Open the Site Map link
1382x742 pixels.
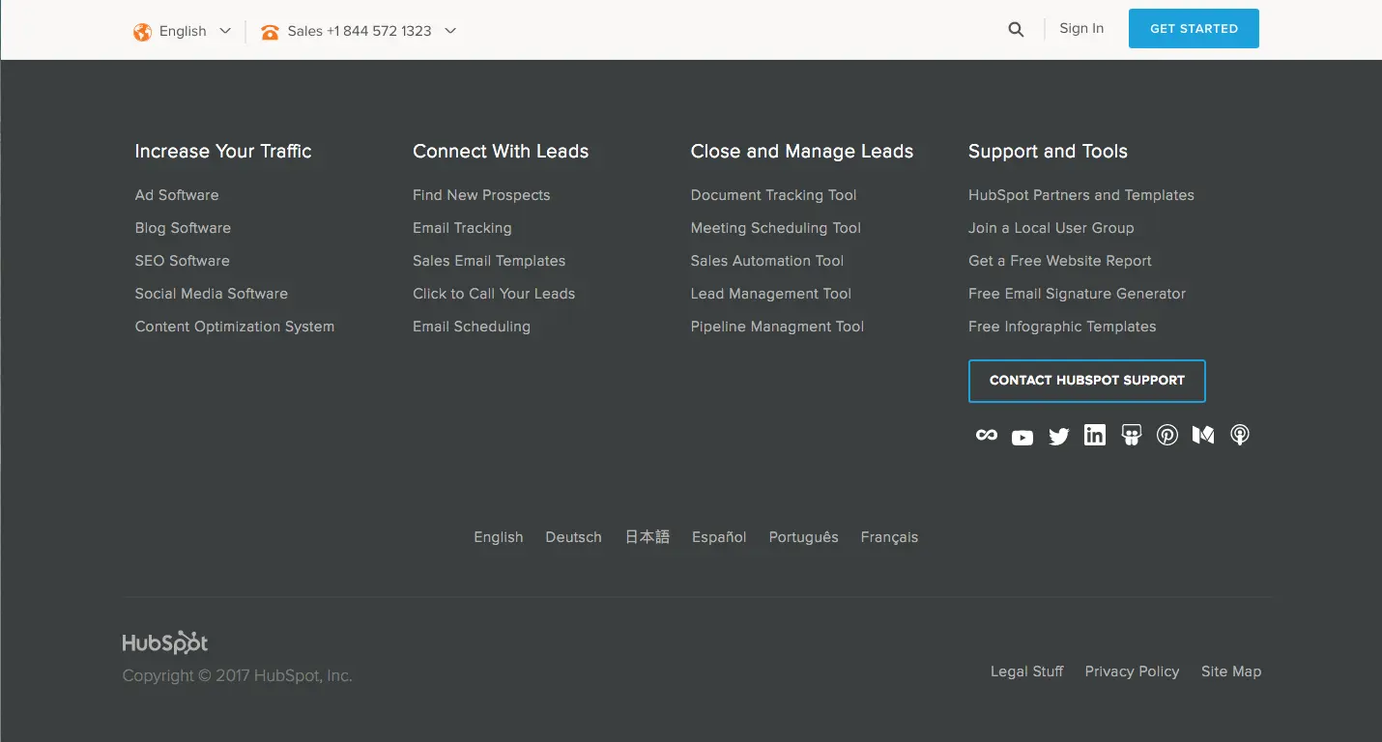tap(1231, 671)
